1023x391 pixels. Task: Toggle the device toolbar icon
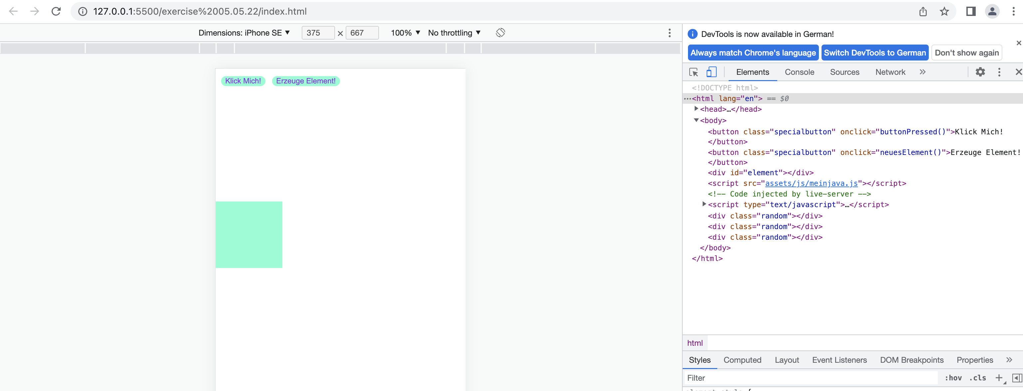click(711, 72)
